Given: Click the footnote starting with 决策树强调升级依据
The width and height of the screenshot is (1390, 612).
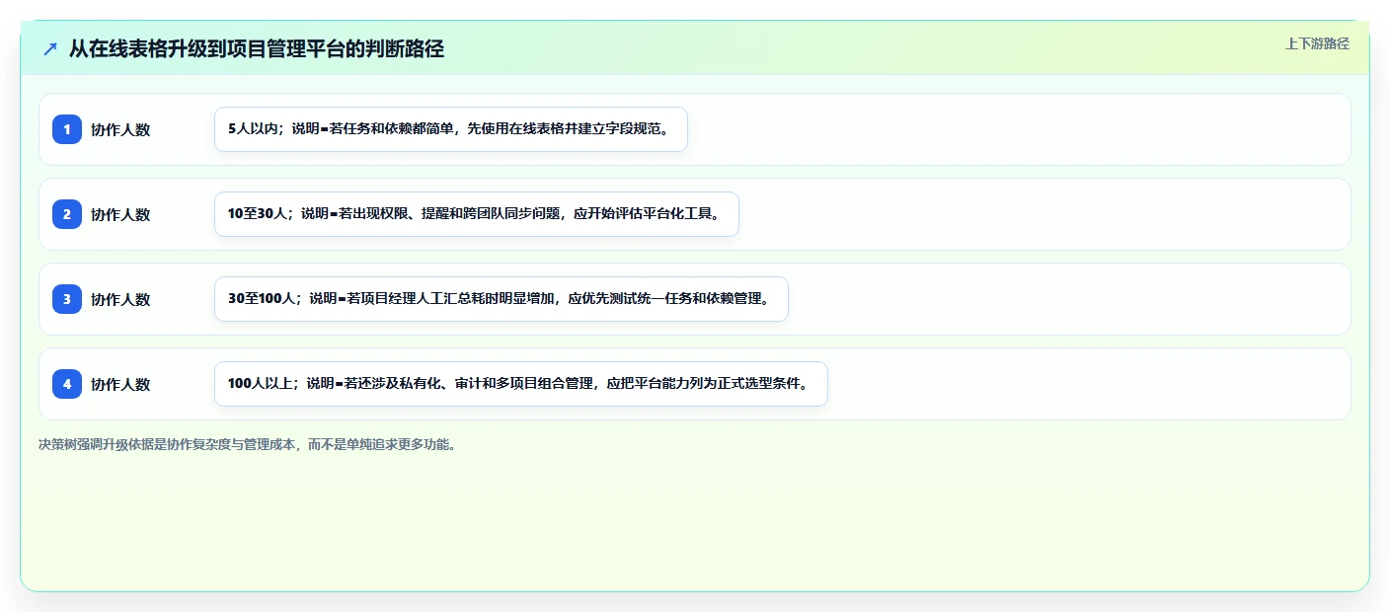Looking at the screenshot, I should click(x=247, y=444).
